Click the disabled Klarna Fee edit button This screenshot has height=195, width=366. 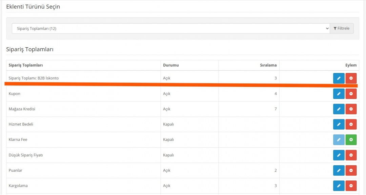click(339, 140)
